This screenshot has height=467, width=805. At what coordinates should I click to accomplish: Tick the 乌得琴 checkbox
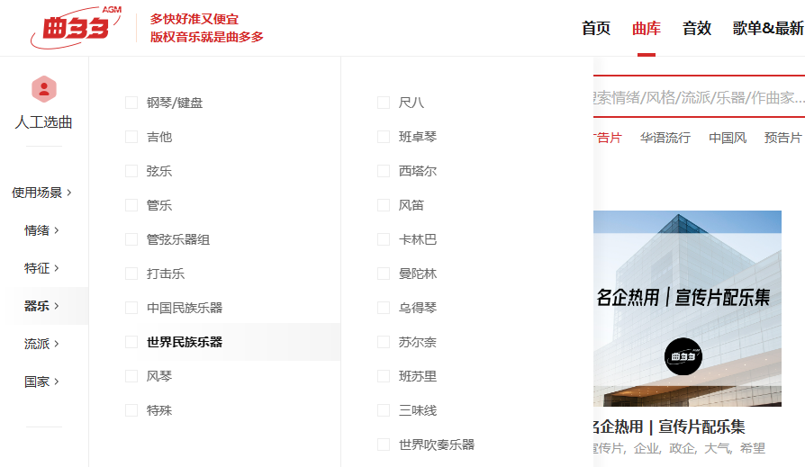[x=384, y=308]
